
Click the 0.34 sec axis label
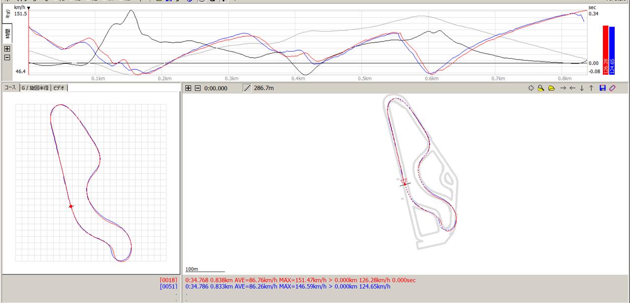click(x=594, y=14)
